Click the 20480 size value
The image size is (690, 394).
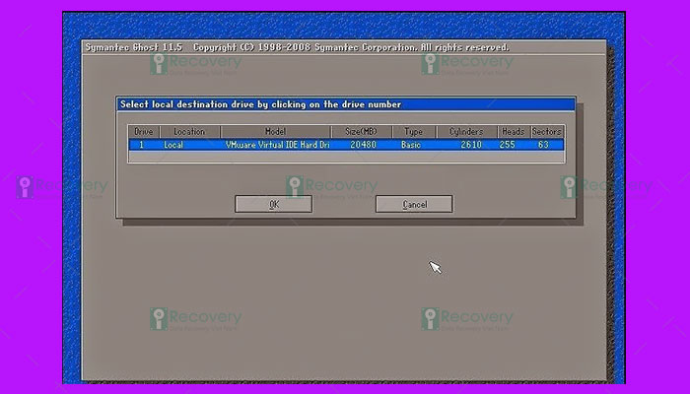(363, 145)
